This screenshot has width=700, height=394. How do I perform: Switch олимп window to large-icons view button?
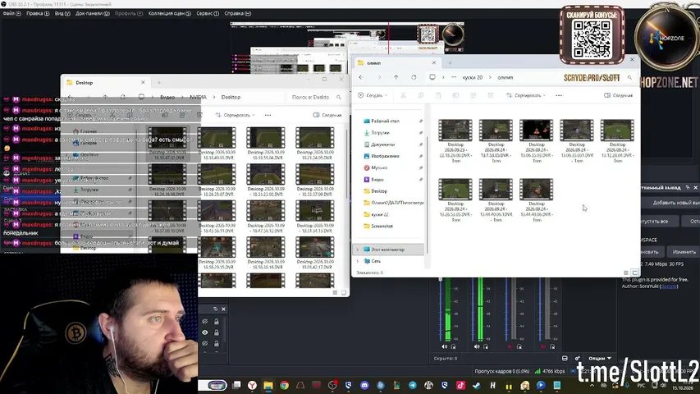635,273
